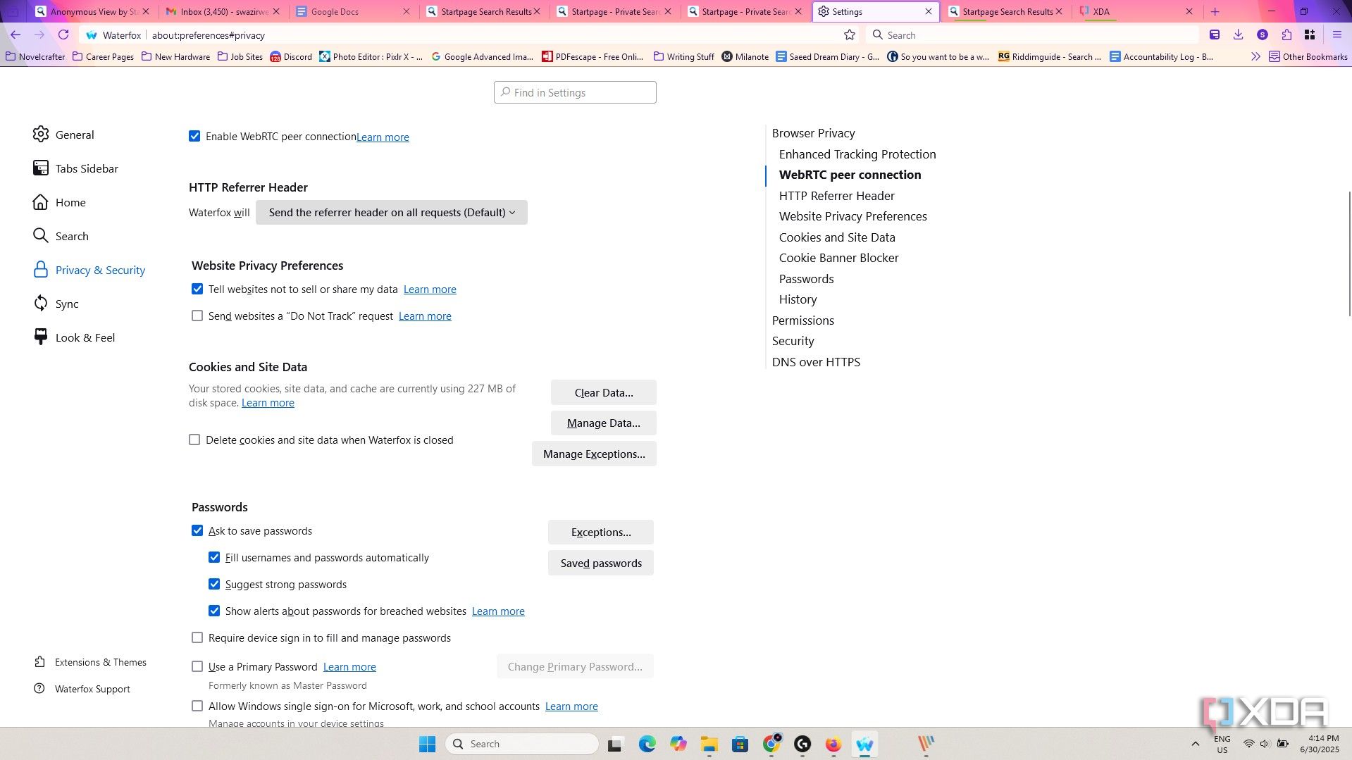Click the Find in Settings search field
Screen dimensions: 1352x760
[575, 92]
